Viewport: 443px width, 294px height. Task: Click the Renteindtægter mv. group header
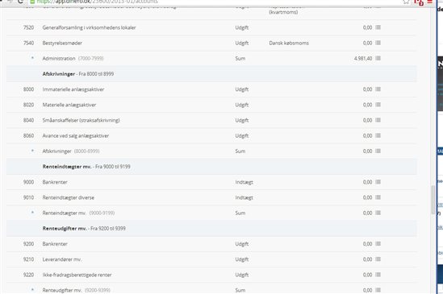[211, 167]
